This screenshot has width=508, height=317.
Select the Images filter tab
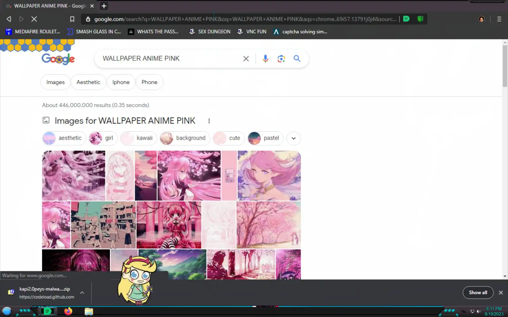(x=55, y=82)
